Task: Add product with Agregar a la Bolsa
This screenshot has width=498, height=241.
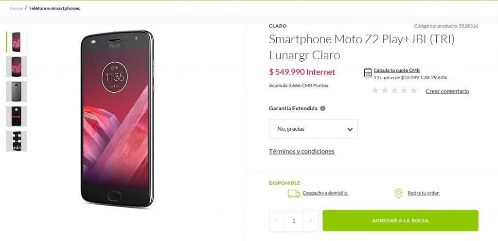Action: point(400,221)
